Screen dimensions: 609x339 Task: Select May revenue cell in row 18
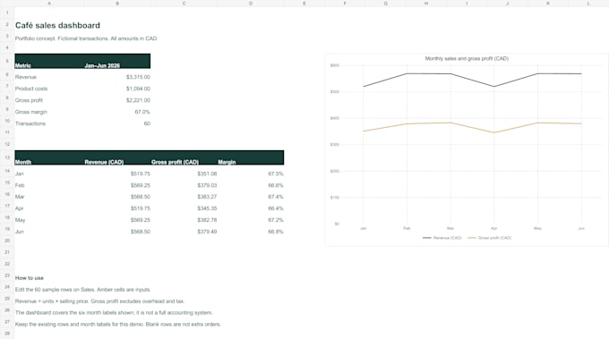point(141,220)
